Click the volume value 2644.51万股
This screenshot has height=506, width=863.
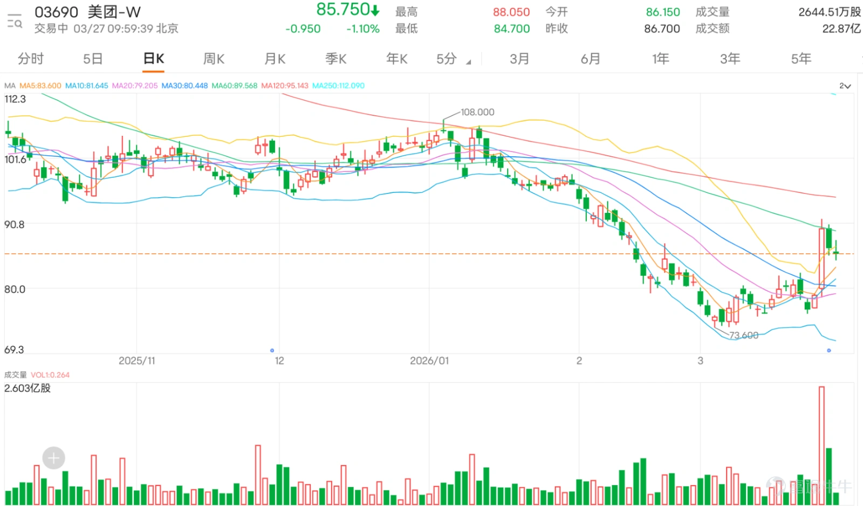[830, 12]
